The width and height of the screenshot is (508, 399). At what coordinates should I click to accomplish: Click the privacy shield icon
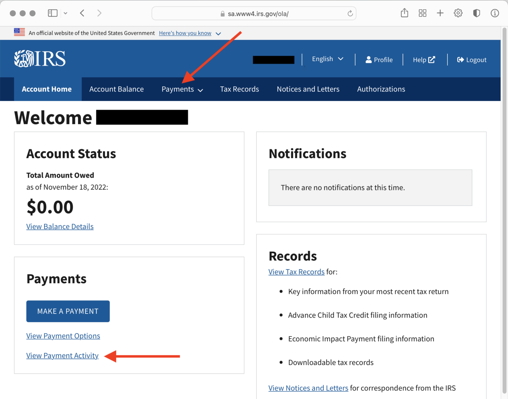[x=476, y=13]
